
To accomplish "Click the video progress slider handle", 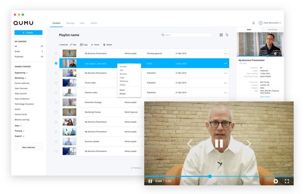I will pyautogui.click(x=210, y=177).
